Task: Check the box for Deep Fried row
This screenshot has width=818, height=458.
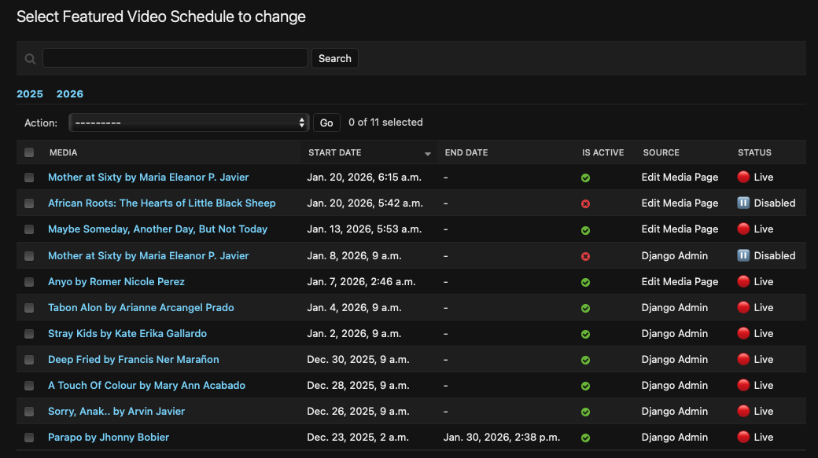Action: pyautogui.click(x=29, y=360)
